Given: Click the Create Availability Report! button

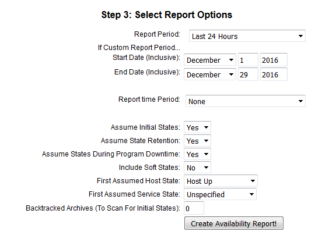Looking at the screenshot, I should click(x=234, y=223).
